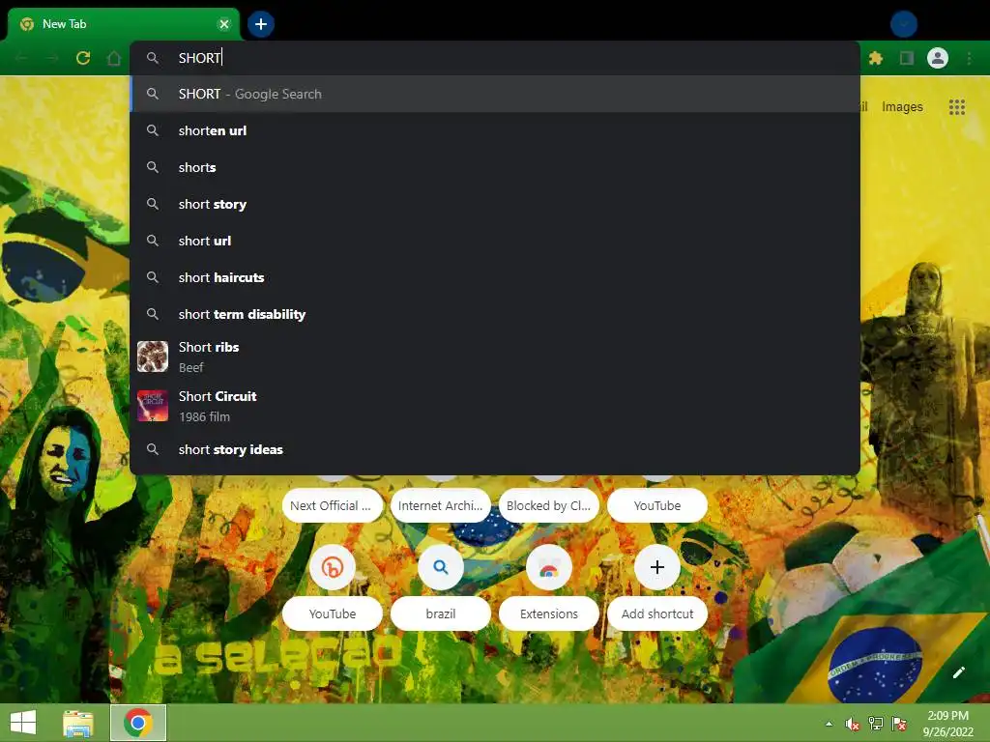Open the Images link

click(x=902, y=106)
